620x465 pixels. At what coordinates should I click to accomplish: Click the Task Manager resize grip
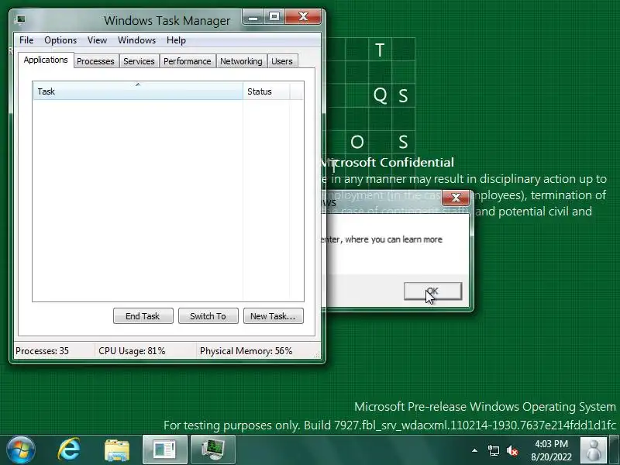point(316,354)
